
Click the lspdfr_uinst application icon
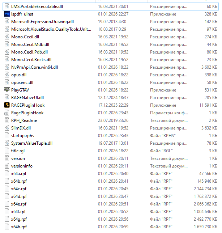click(x=7, y=14)
